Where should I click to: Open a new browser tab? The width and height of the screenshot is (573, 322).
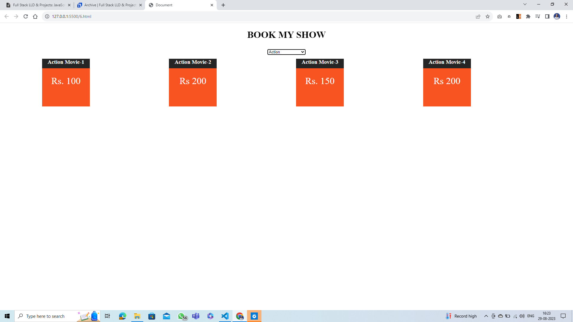tap(223, 5)
